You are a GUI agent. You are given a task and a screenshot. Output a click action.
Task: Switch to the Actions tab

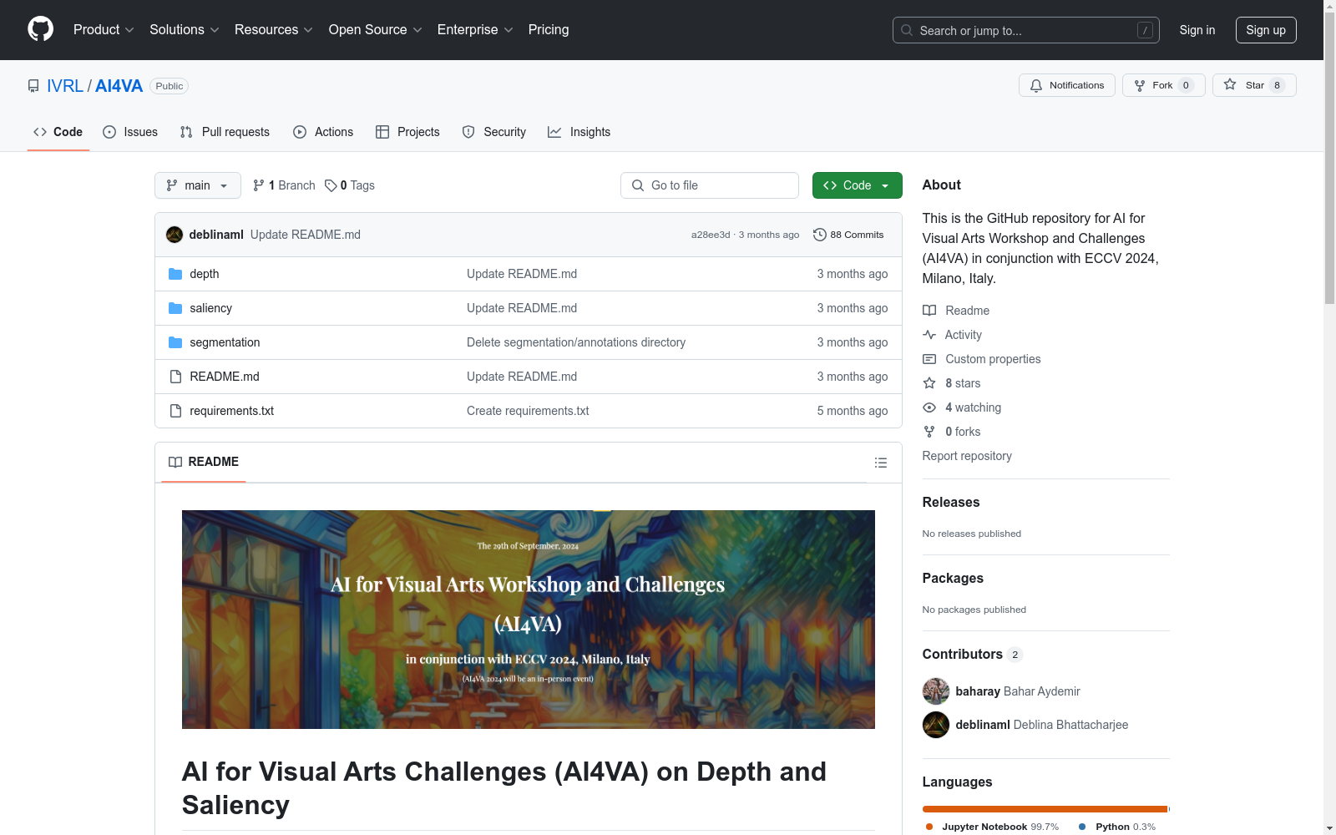(323, 132)
